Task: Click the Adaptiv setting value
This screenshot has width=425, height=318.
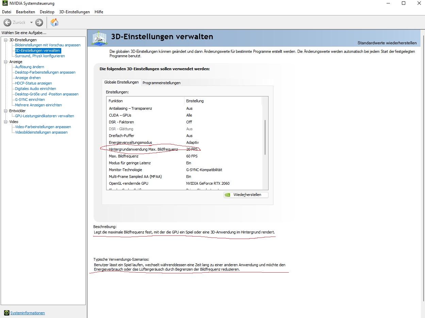Action: click(193, 142)
